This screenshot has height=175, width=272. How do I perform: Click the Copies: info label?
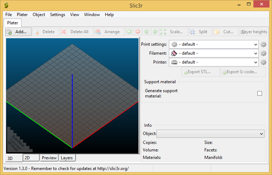click(150, 142)
